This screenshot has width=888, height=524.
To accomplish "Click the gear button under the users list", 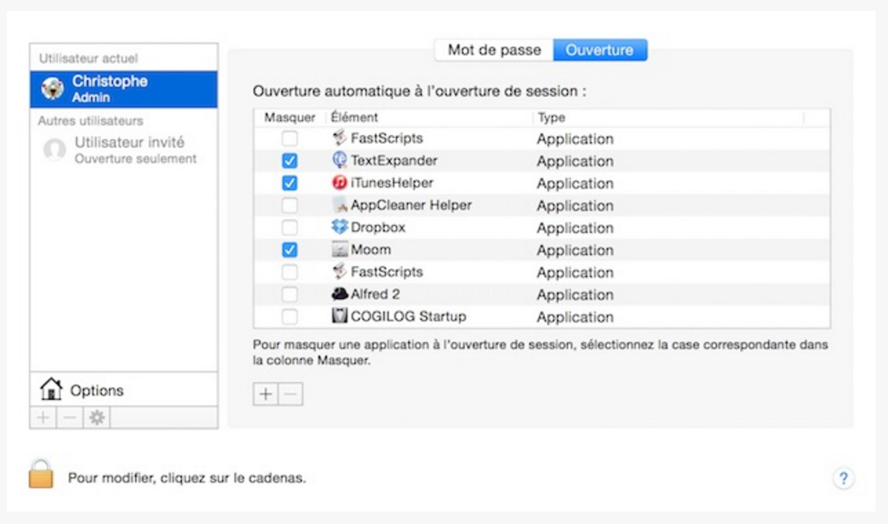I will (x=97, y=417).
